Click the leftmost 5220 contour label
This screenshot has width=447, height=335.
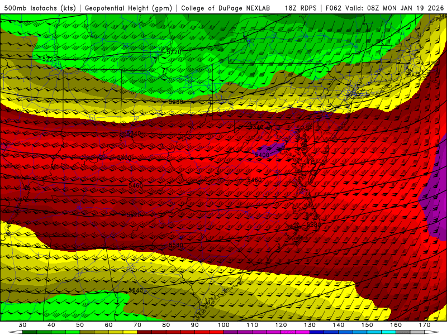49,59
